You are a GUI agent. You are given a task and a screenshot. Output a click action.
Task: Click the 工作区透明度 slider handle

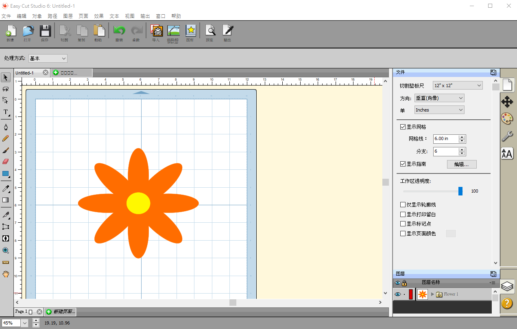coord(460,191)
